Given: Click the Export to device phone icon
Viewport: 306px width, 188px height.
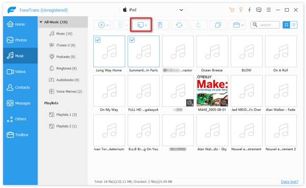Looking at the screenshot, I should click(121, 25).
